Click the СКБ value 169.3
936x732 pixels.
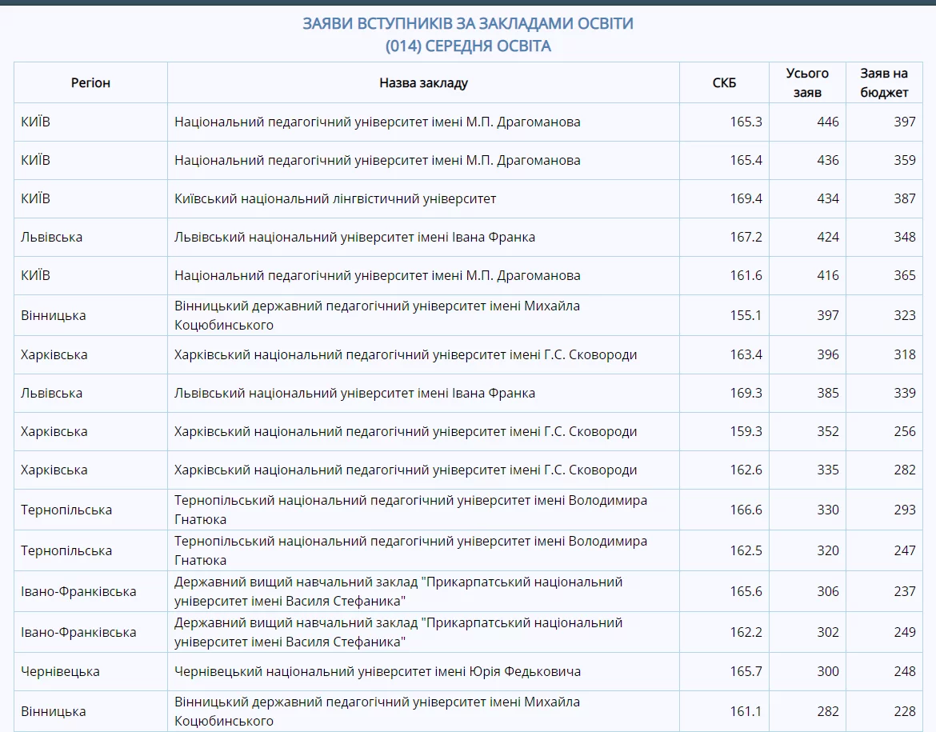[x=746, y=393]
